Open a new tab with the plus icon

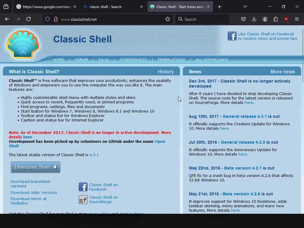(219, 7)
